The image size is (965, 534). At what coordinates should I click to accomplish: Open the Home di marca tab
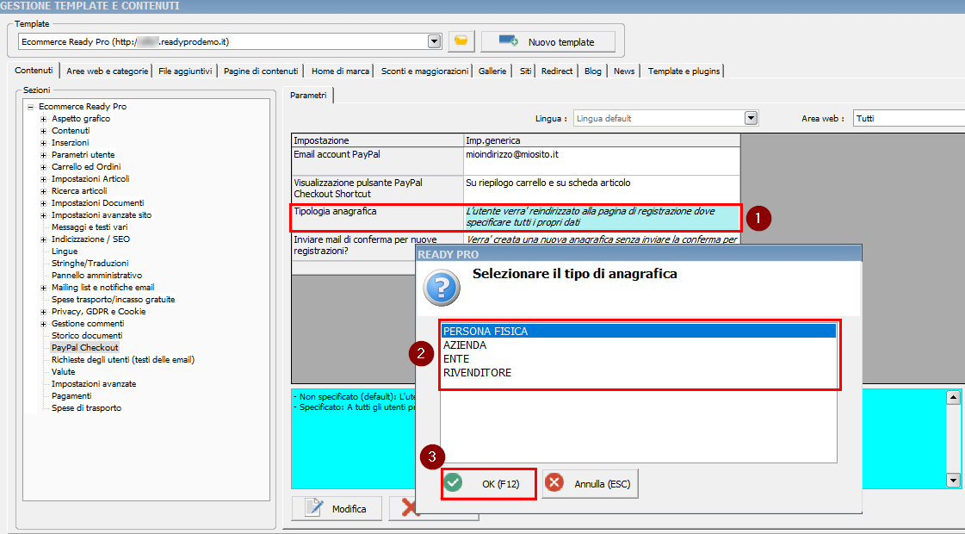pos(340,71)
